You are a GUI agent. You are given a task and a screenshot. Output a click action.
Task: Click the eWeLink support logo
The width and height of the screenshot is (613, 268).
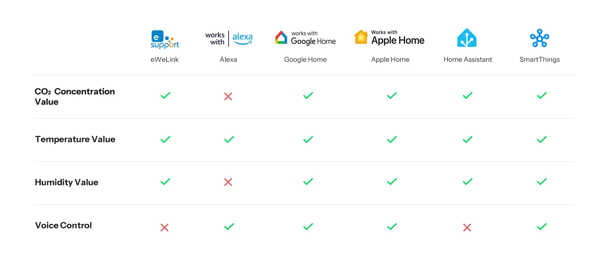click(x=164, y=39)
